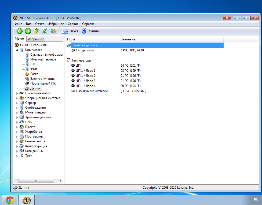Click the tree scrollbar left arrow
Viewport: 262px width, 205px height.
[x=16, y=181]
